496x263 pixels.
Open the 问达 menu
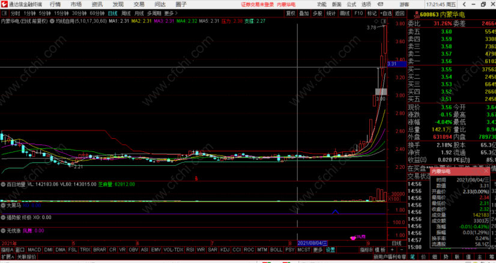(x=160, y=4)
